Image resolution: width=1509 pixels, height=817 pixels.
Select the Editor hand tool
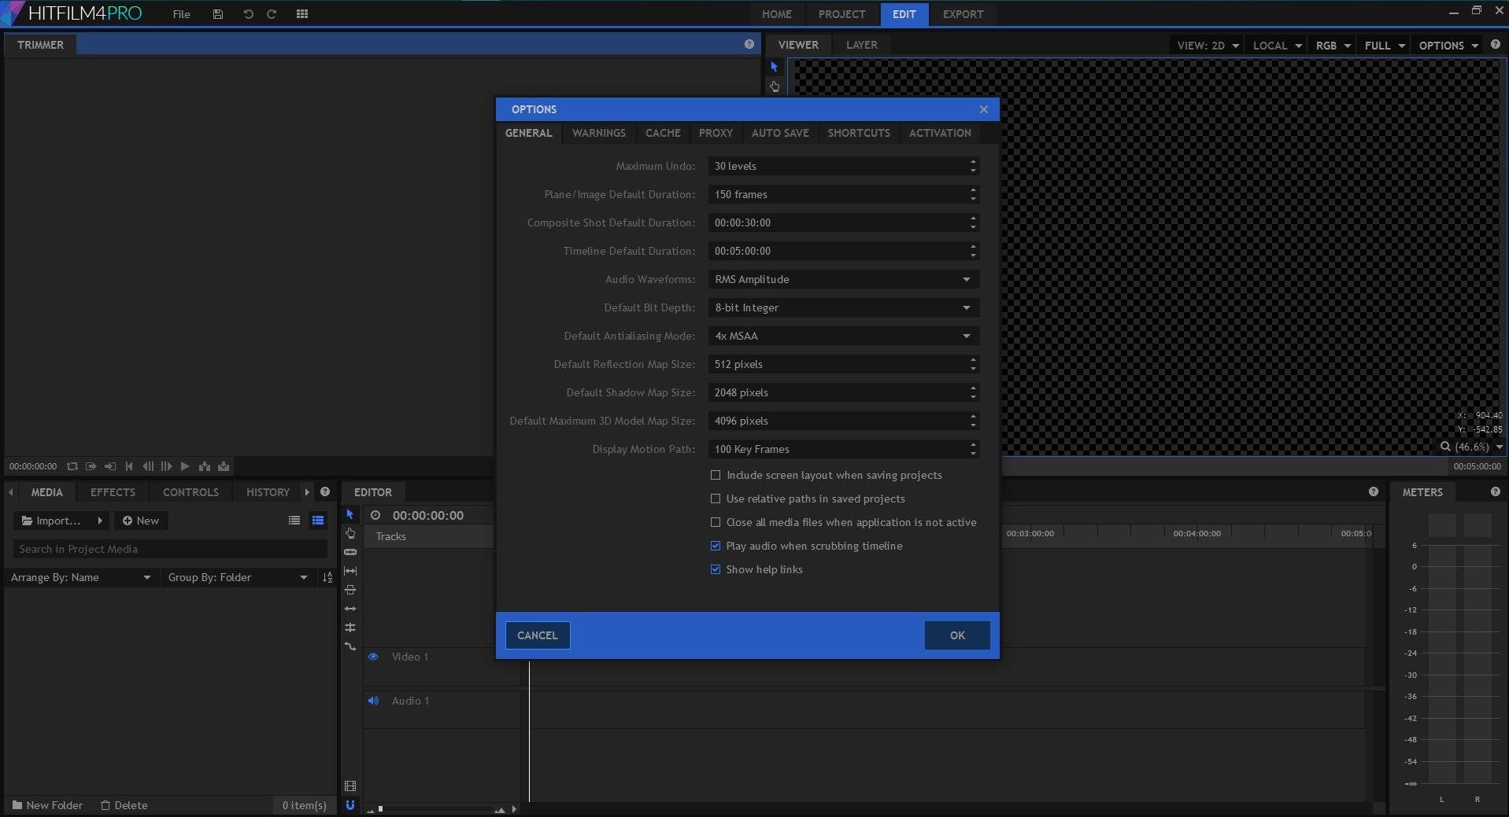350,533
